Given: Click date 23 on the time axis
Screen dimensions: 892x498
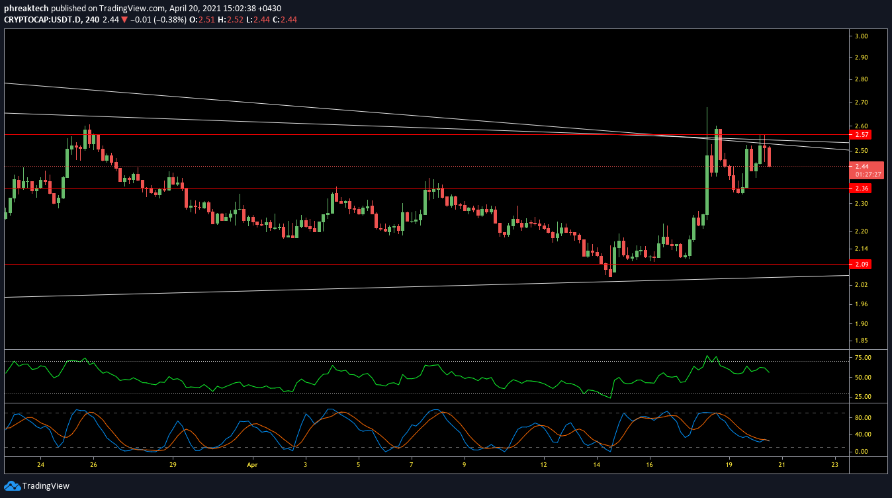Looking at the screenshot, I should pos(835,465).
